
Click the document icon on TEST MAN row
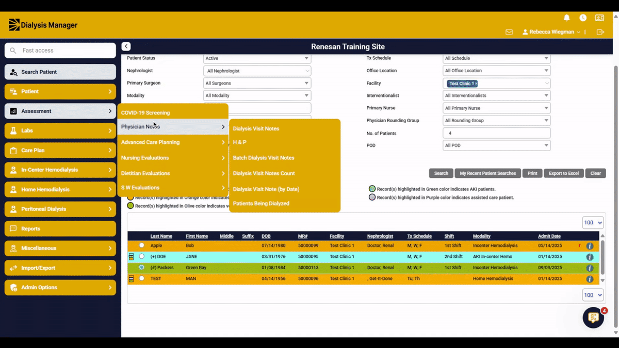click(x=131, y=279)
